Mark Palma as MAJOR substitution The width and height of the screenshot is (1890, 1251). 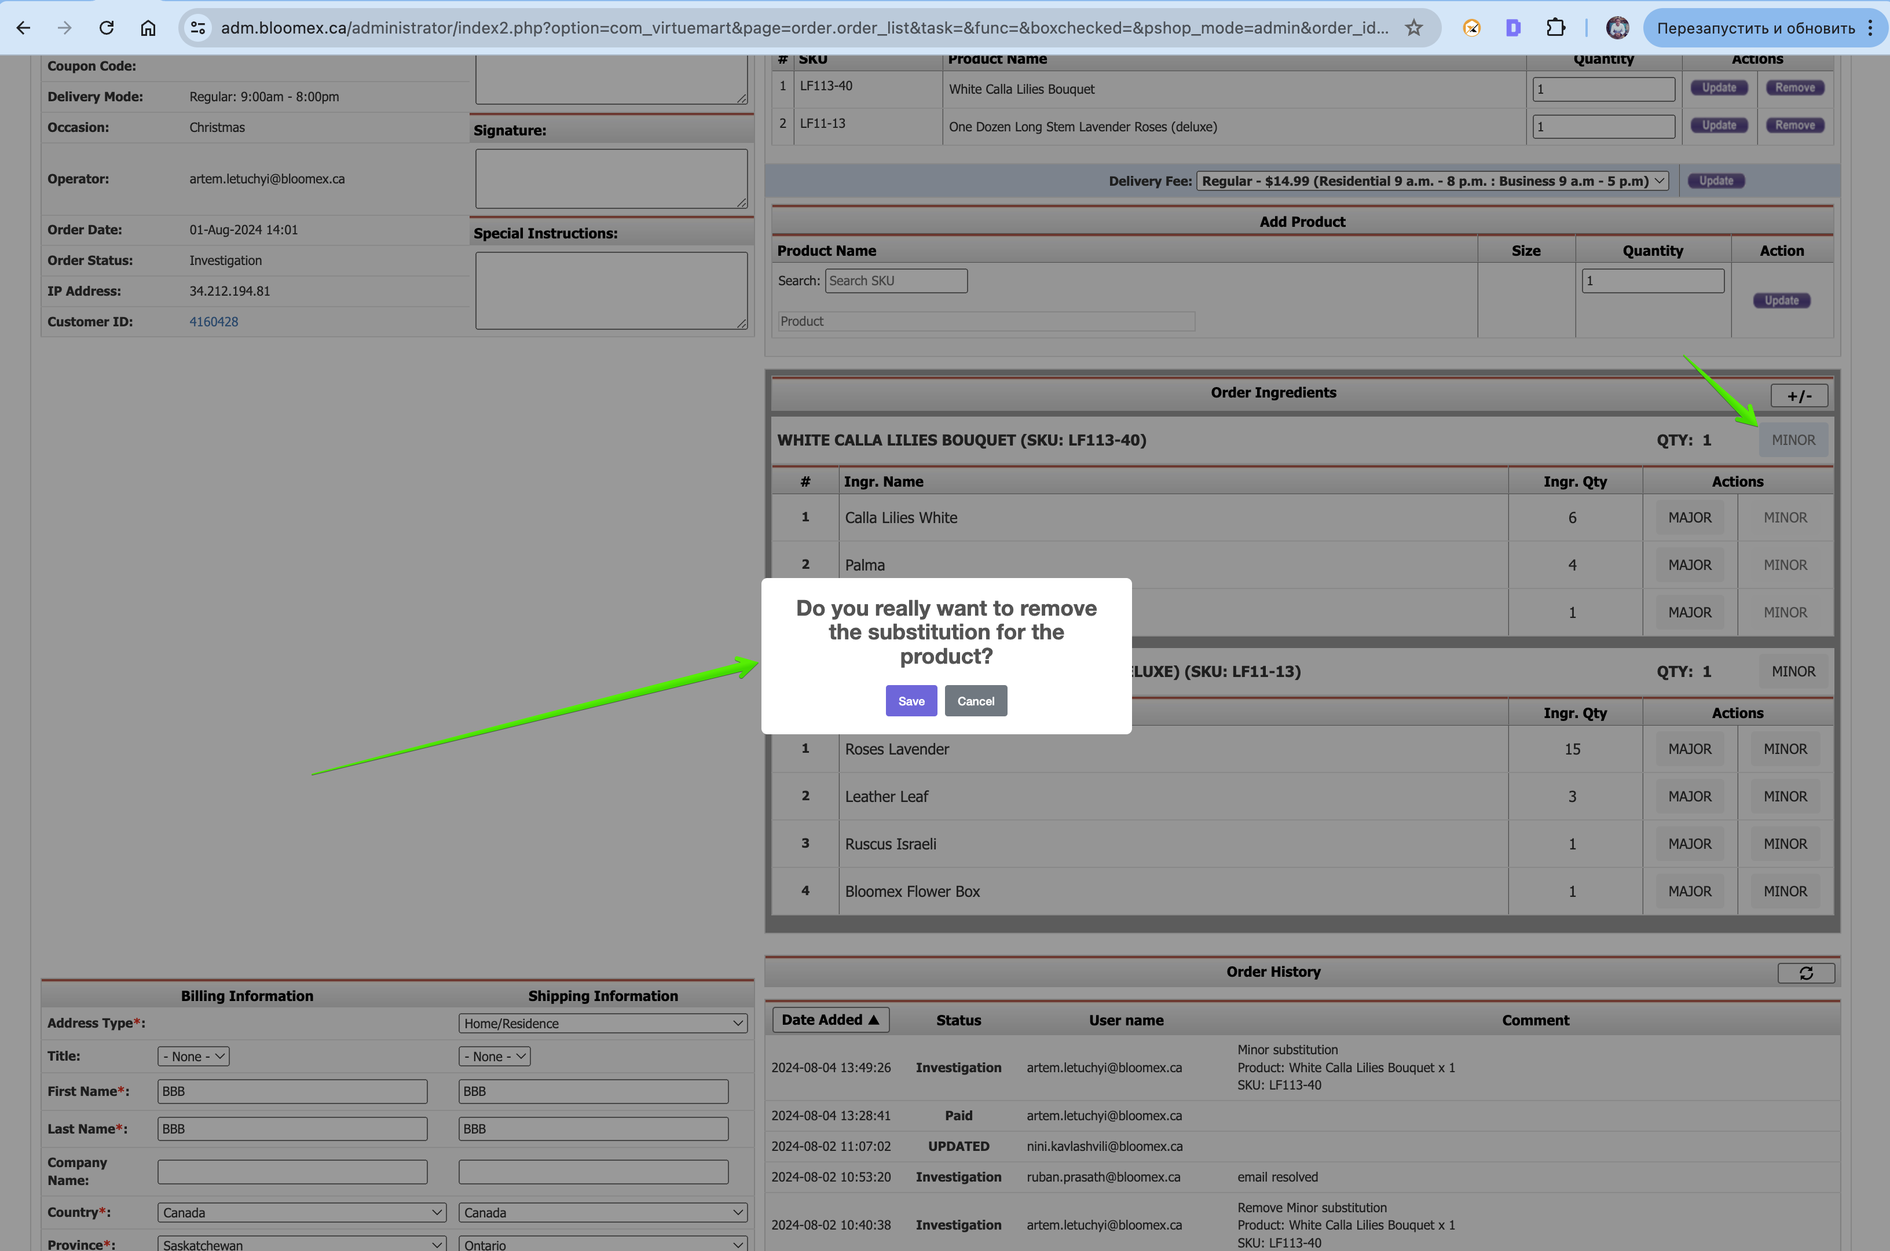pyautogui.click(x=1690, y=565)
